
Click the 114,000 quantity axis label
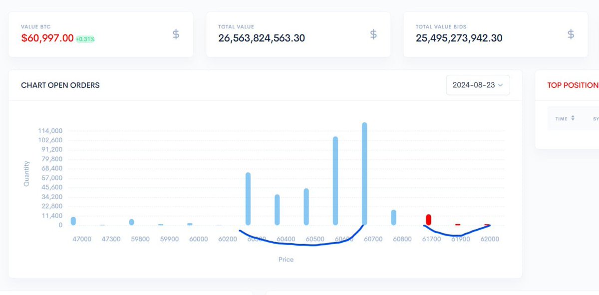[x=49, y=131]
